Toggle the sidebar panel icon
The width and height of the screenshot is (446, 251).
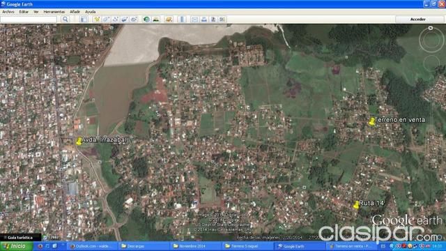coord(84,19)
